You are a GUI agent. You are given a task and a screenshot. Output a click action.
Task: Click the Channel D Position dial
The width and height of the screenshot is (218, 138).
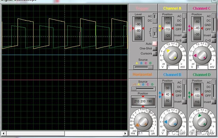tap(197, 95)
